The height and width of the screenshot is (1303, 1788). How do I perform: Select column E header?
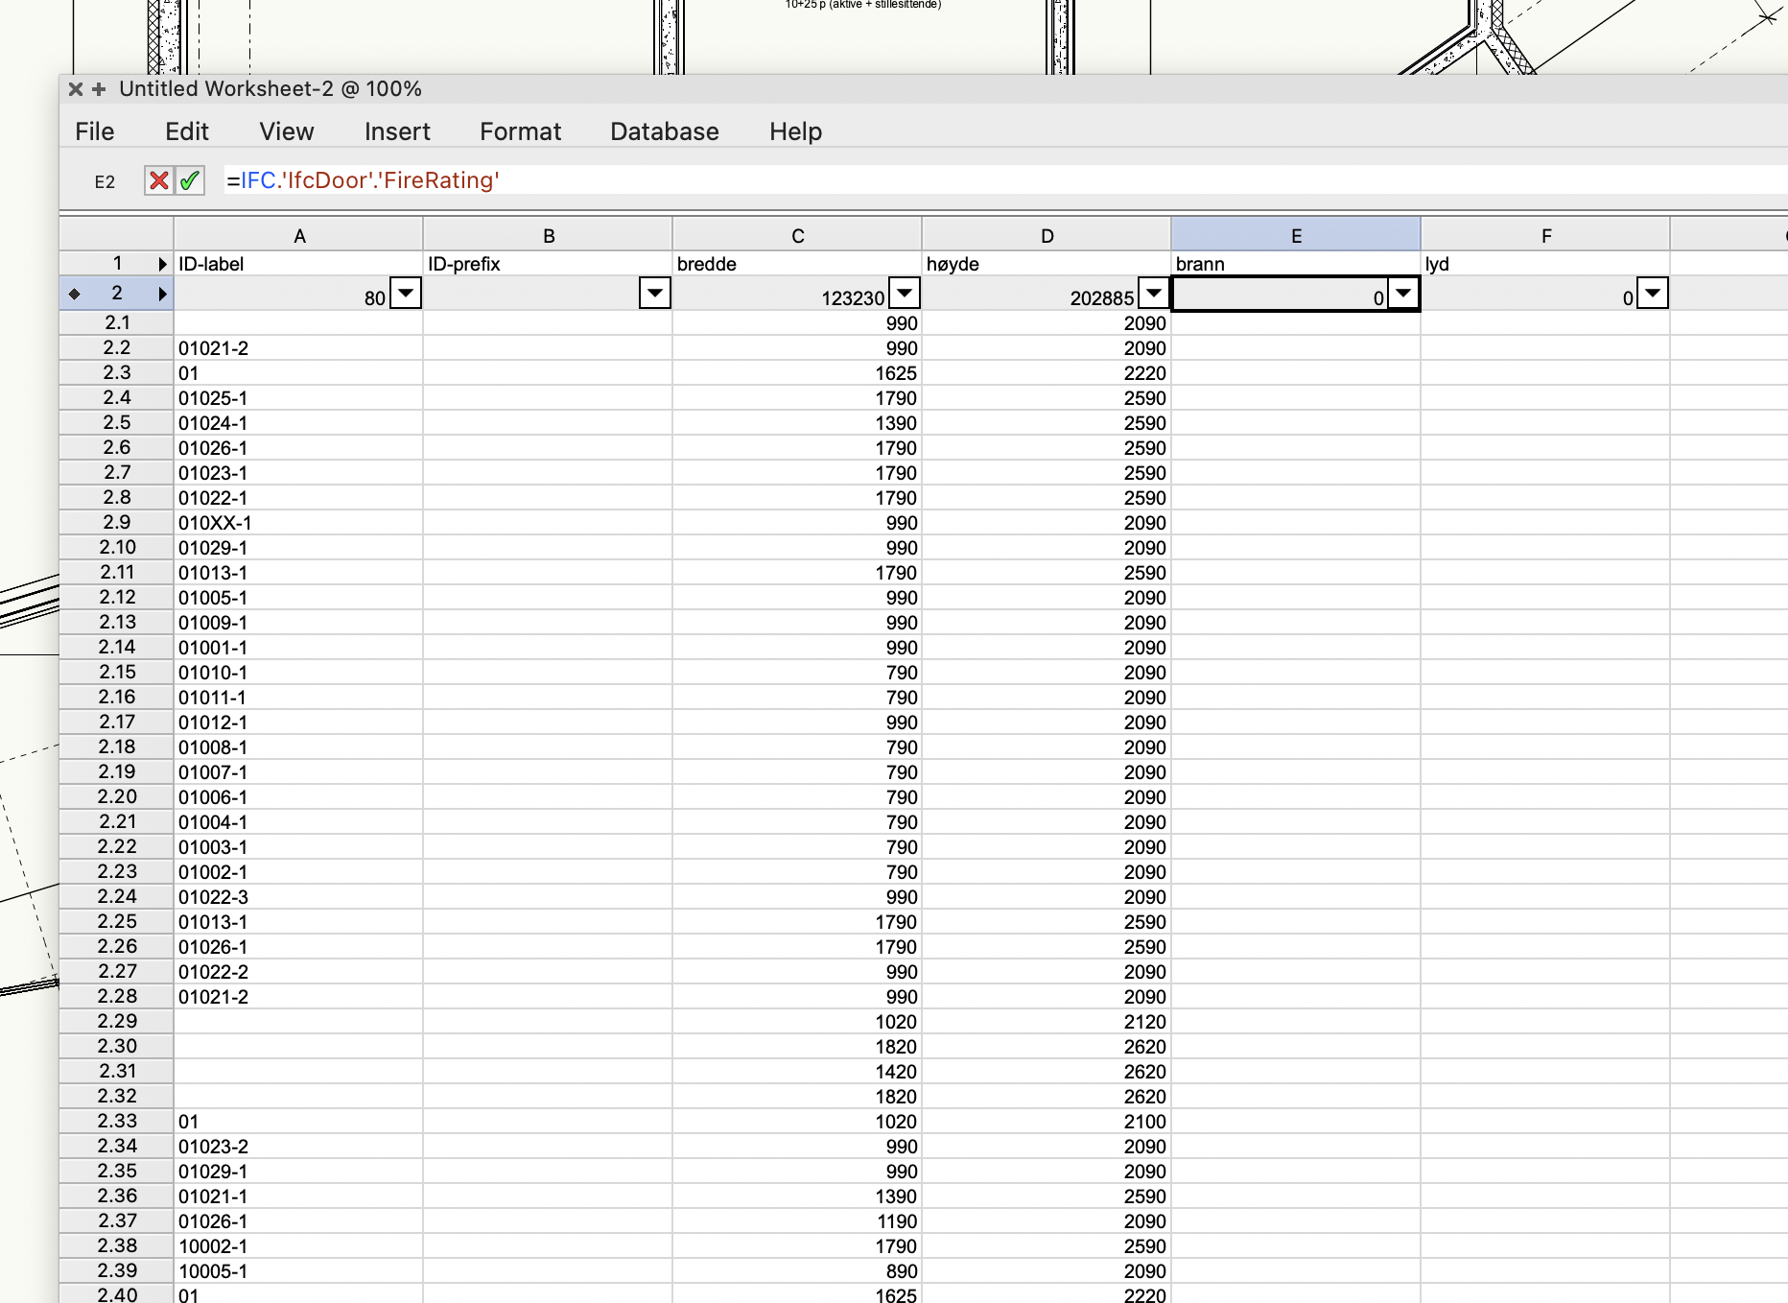(x=1295, y=236)
